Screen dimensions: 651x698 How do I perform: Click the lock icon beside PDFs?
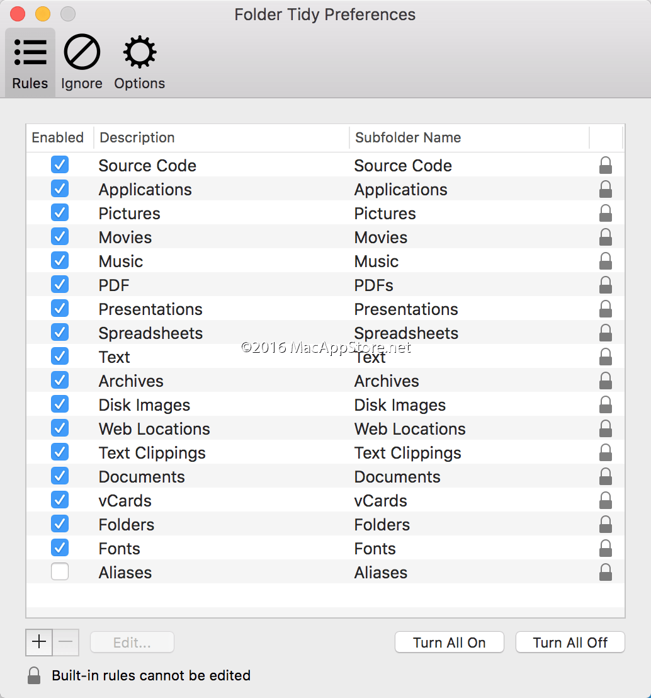pos(605,285)
